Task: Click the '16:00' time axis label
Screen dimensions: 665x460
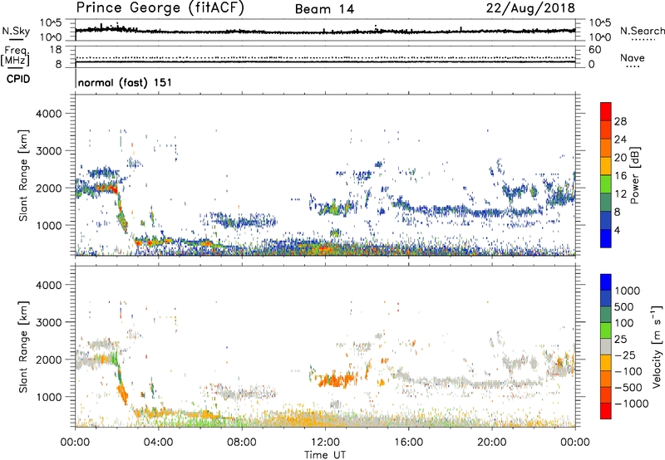Action: [408, 443]
